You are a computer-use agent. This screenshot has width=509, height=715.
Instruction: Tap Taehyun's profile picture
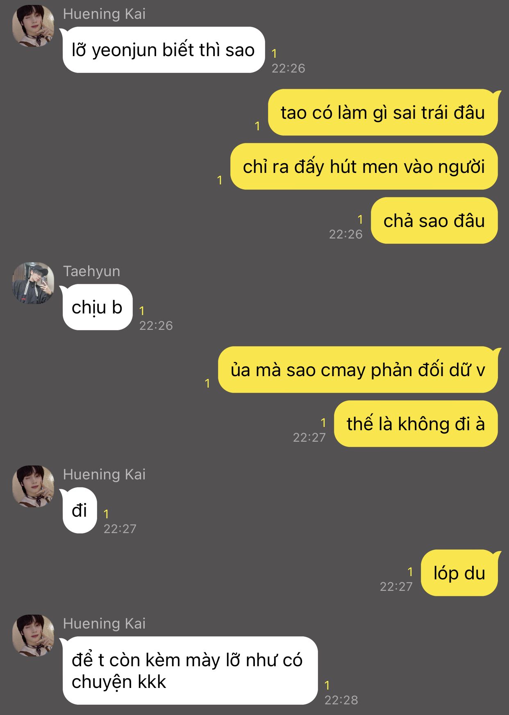33,283
